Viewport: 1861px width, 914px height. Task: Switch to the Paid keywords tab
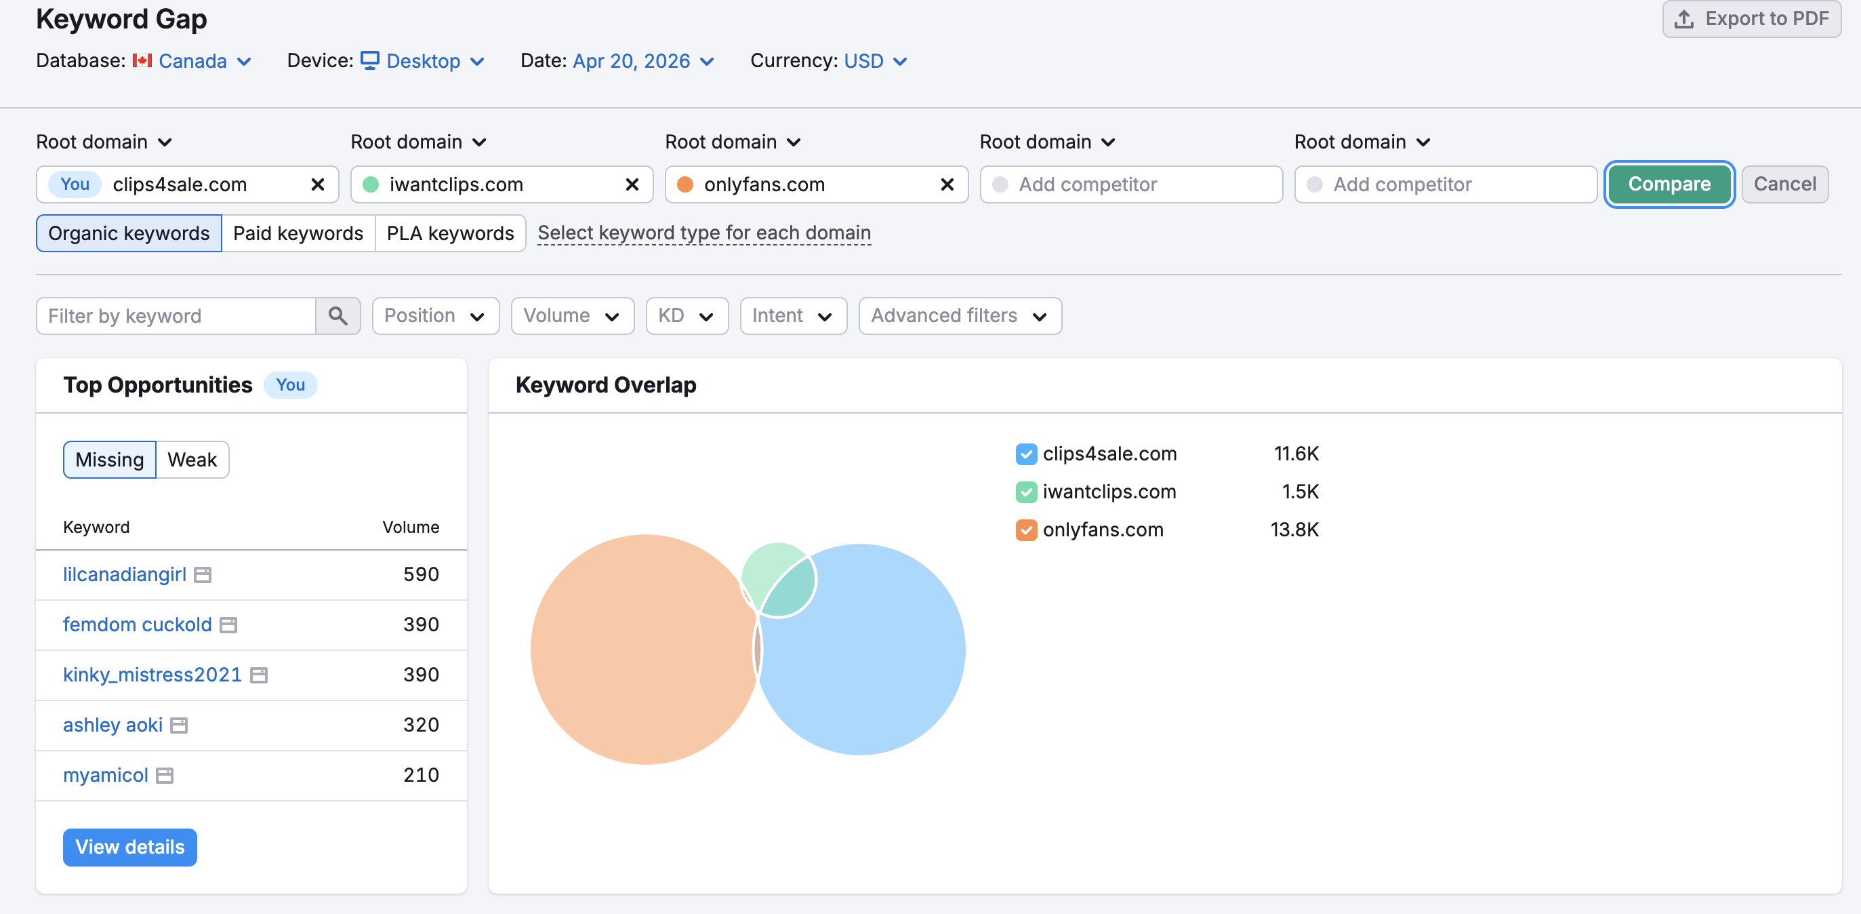tap(298, 233)
